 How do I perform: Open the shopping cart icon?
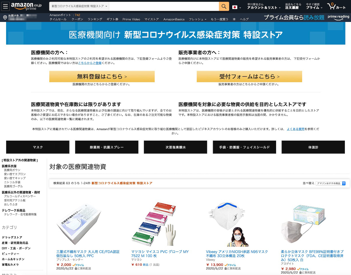pyautogui.click(x=336, y=6)
